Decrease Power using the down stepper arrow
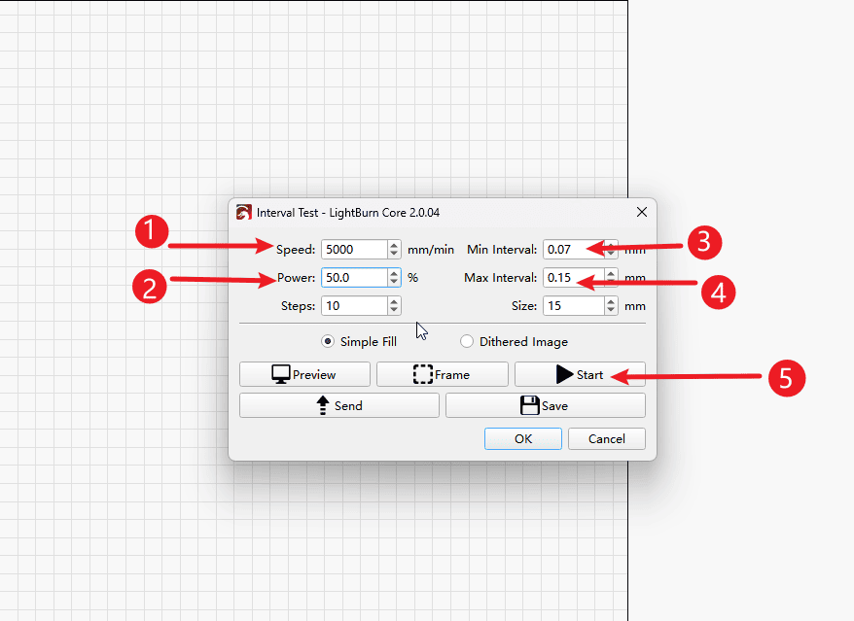Viewport: 854px width, 621px height. [x=394, y=282]
